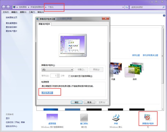Click the 预览(V) button
Viewport: 167px width, 132px height.
pos(96,69)
